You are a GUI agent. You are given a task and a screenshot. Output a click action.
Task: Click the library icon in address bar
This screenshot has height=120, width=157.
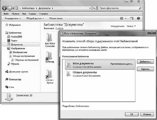point(17,8)
